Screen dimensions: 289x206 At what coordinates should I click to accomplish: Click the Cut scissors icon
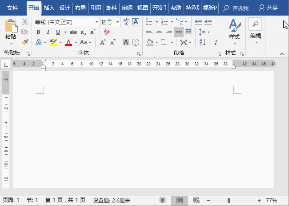click(25, 22)
